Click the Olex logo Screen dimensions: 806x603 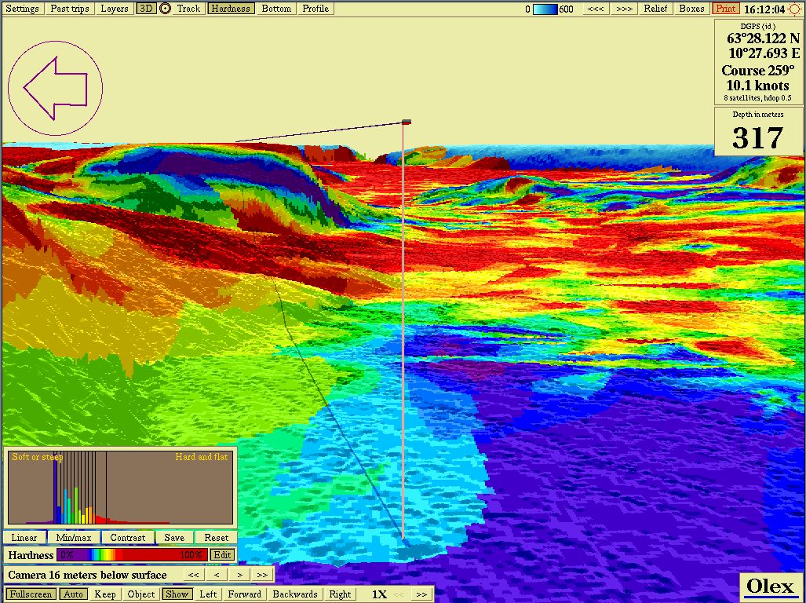point(770,587)
